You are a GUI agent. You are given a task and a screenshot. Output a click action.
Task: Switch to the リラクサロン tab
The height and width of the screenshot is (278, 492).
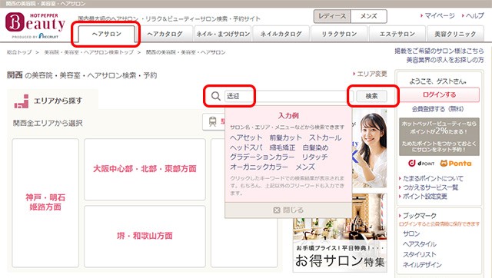pos(339,34)
